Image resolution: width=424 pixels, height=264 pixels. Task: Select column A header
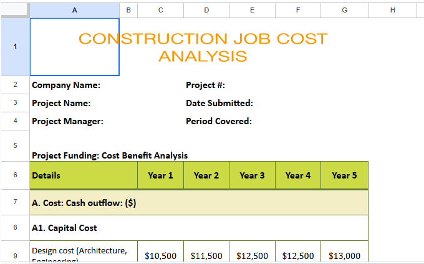click(74, 10)
